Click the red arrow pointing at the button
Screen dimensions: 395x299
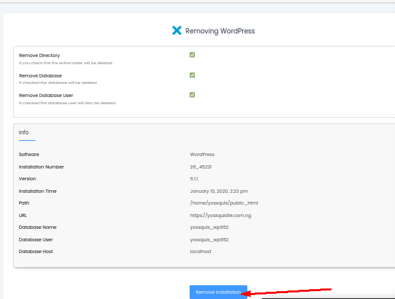[x=289, y=291]
